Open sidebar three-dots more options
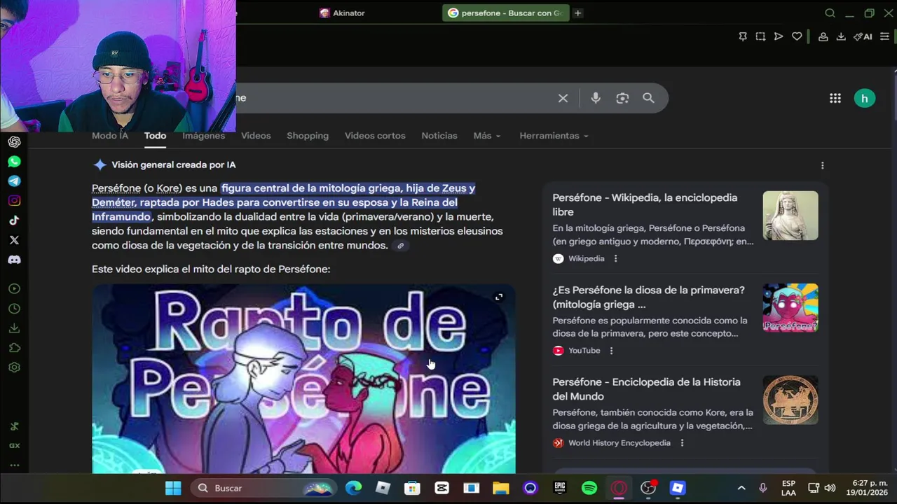897x504 pixels. [14, 465]
